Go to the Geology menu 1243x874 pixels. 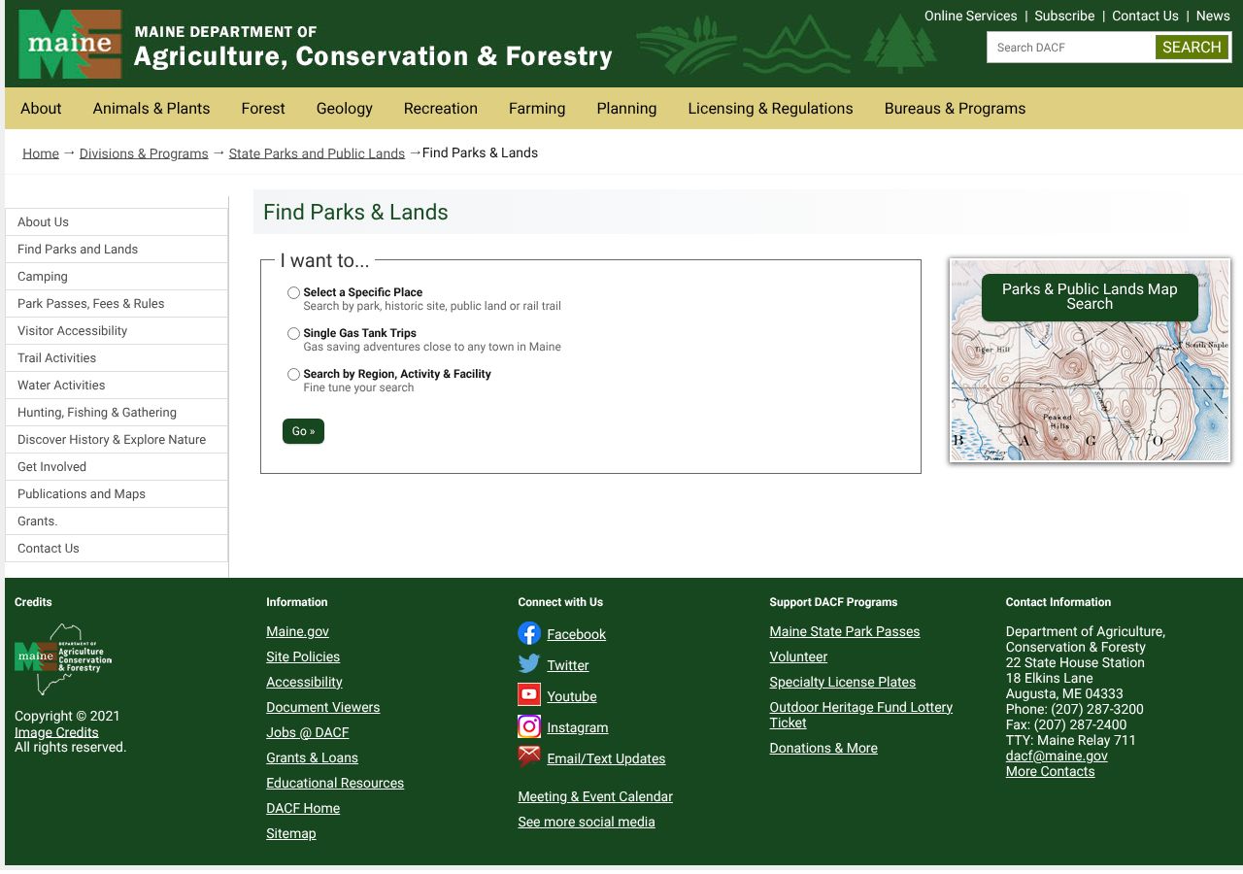345,109
